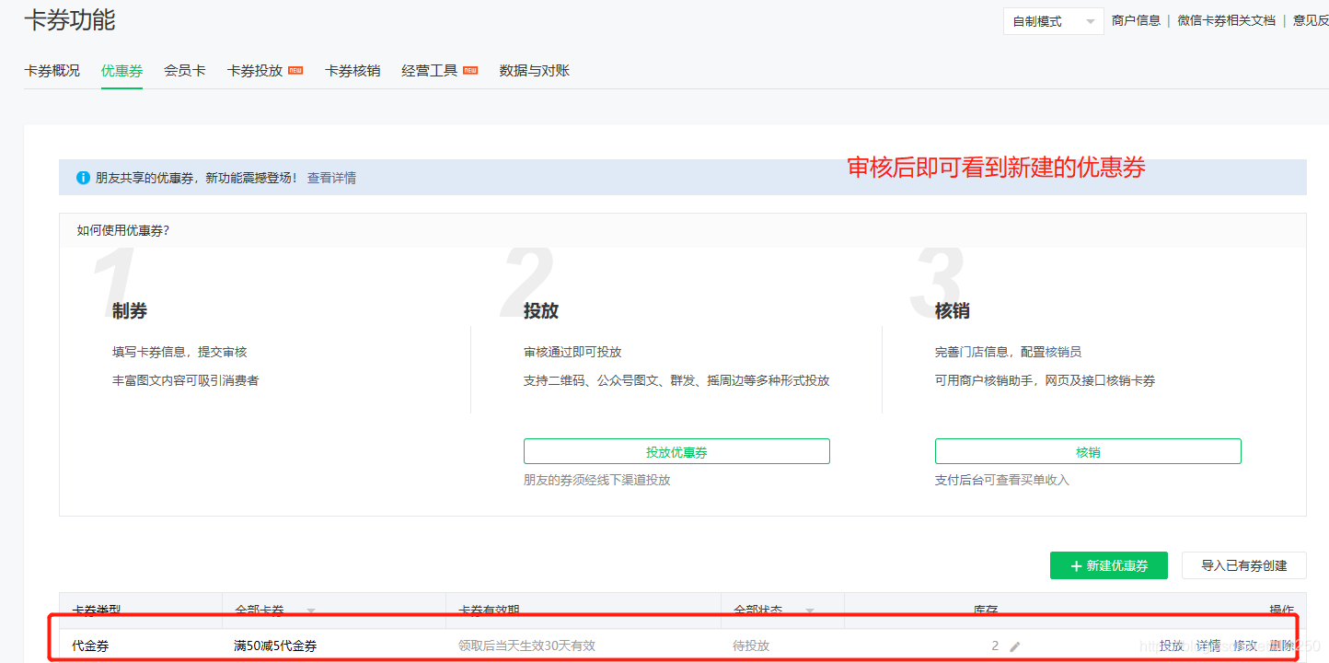The image size is (1329, 663).
Task: Switch to the 经营工具 tab
Action: 430,70
